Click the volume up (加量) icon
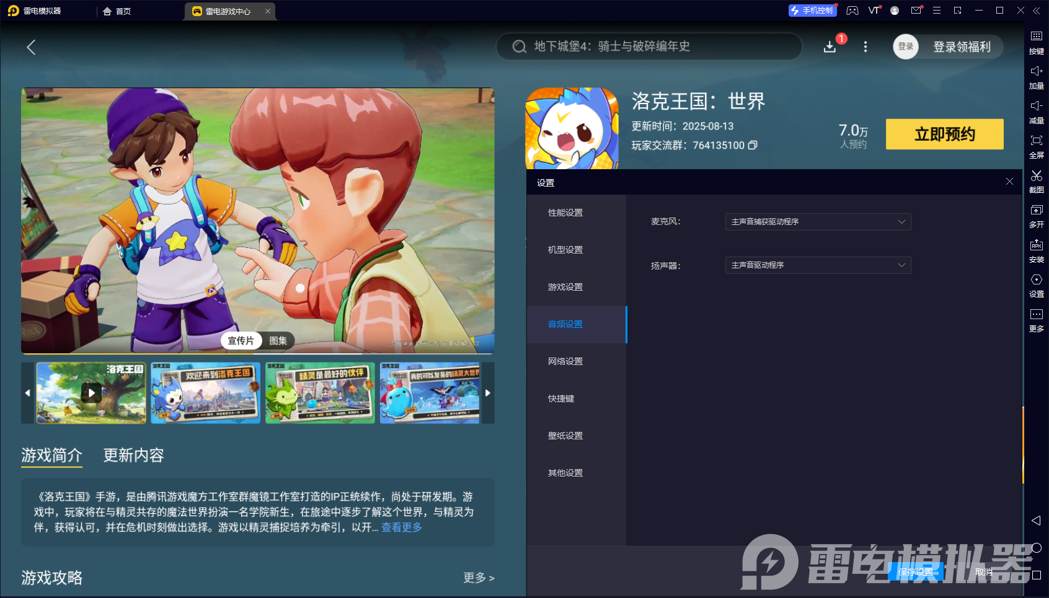 pos(1036,71)
